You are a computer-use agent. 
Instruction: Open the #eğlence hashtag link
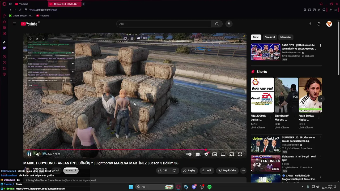click(67, 180)
